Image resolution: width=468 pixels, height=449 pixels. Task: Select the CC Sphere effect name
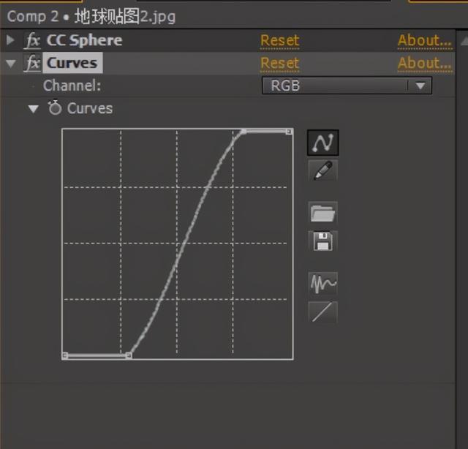(x=85, y=40)
